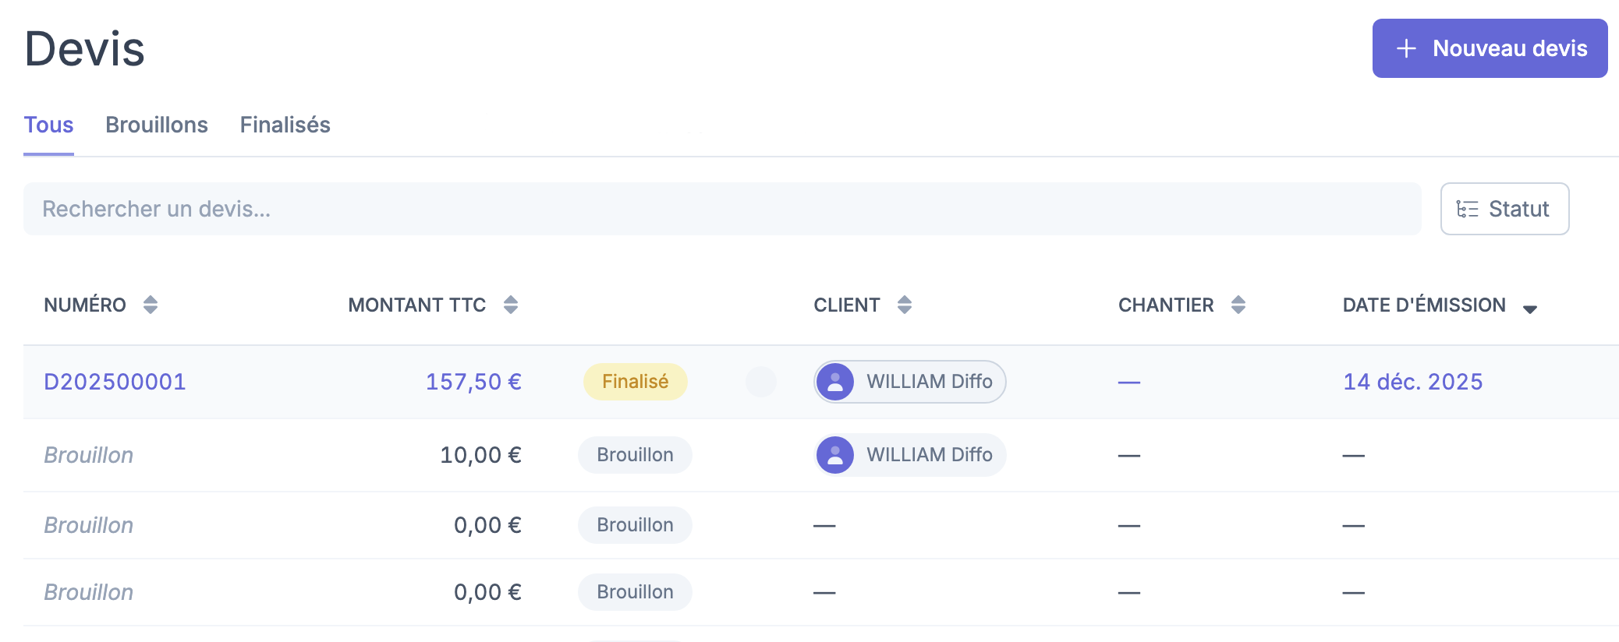Switch to the Brouillons tab

pos(157,125)
